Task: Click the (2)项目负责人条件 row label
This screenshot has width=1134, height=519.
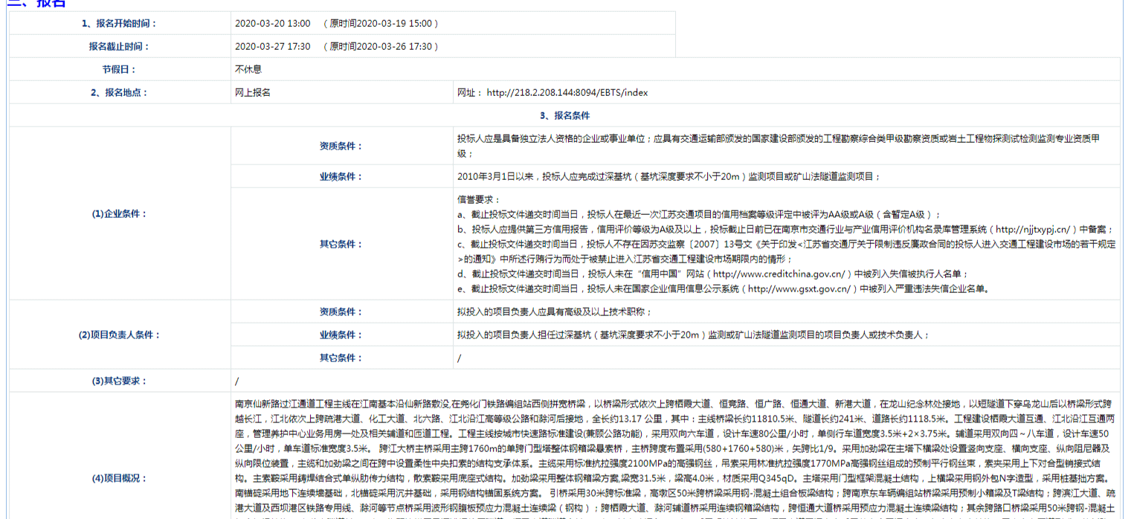Action: pyautogui.click(x=119, y=335)
